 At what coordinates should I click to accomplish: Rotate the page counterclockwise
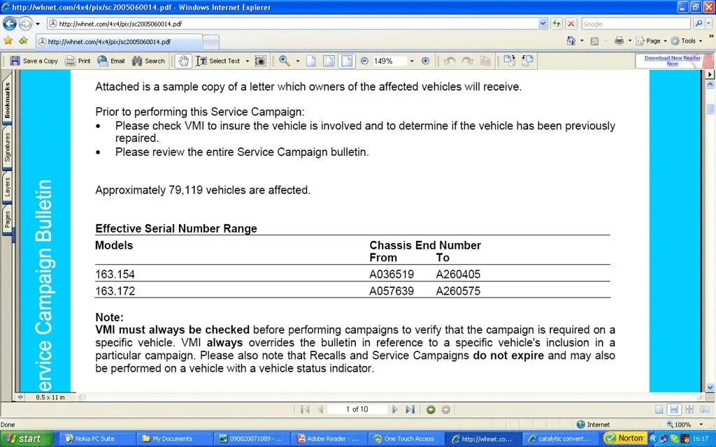527,61
